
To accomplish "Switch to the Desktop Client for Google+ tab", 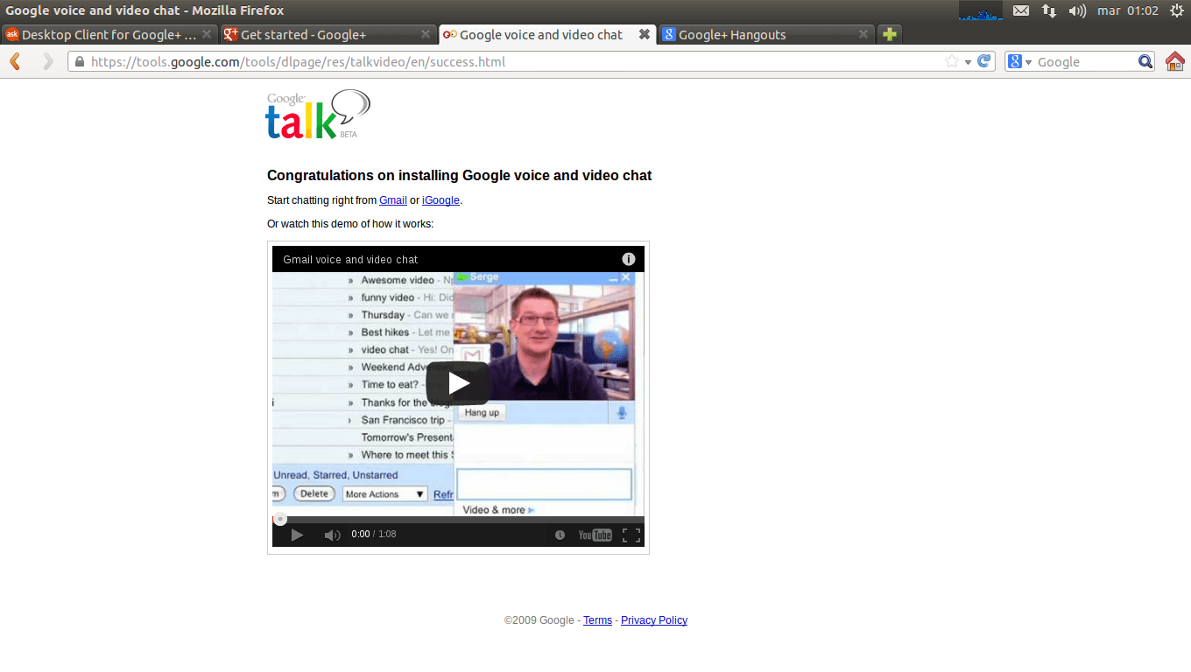I will (x=109, y=35).
